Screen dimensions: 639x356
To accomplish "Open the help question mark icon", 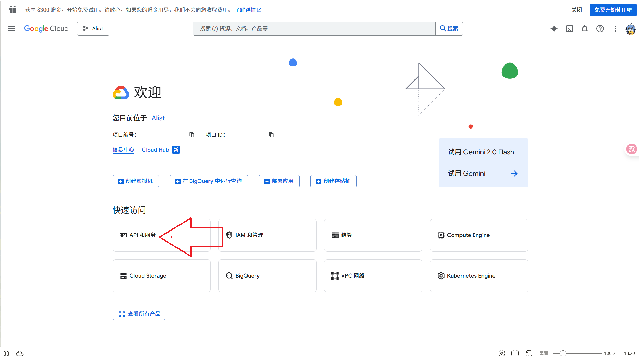I will [600, 29].
